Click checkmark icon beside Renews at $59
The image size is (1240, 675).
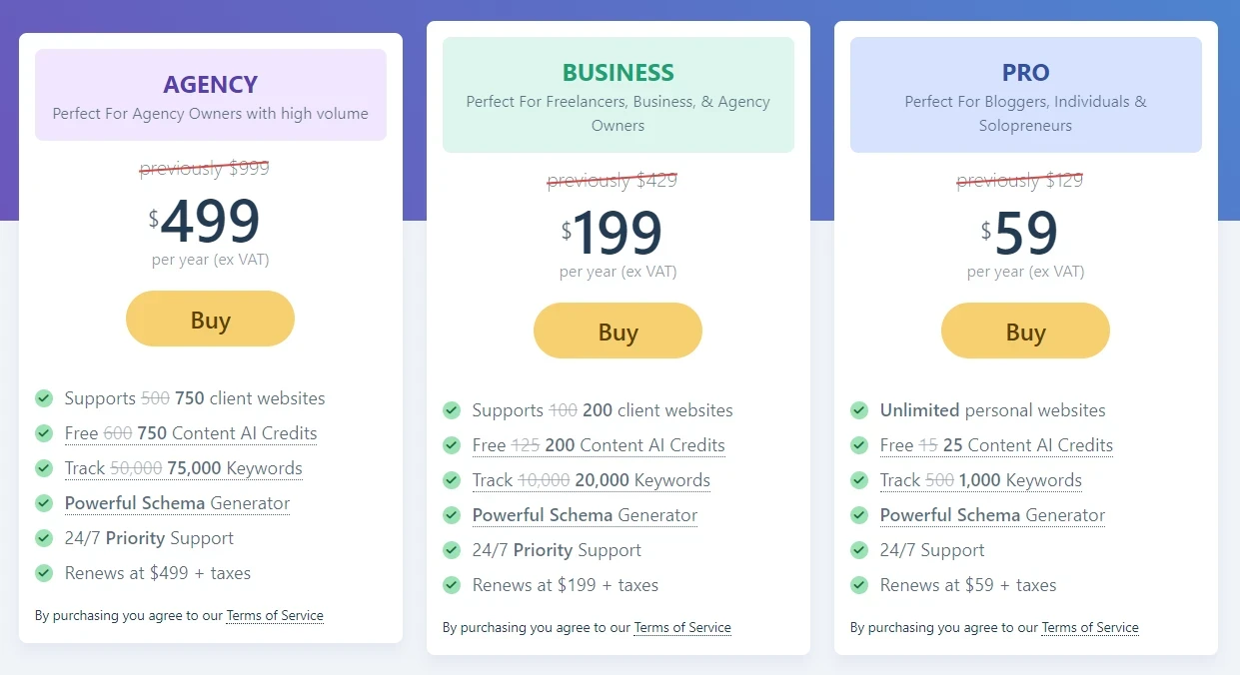(x=859, y=585)
